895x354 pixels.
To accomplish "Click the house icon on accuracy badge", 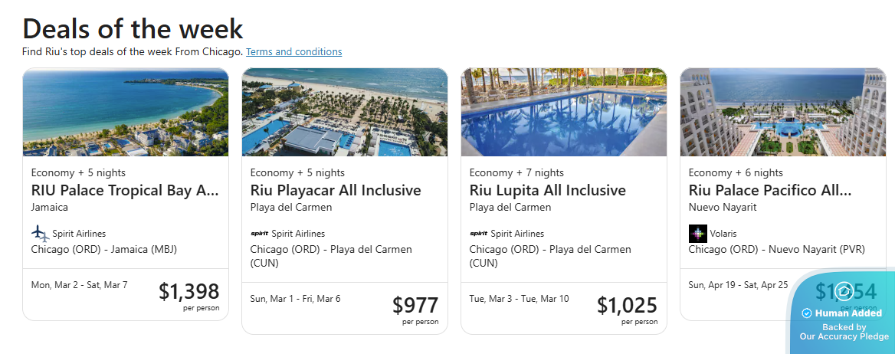I will (x=844, y=291).
